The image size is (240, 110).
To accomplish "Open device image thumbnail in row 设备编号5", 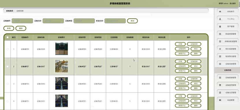I will 62,101.
